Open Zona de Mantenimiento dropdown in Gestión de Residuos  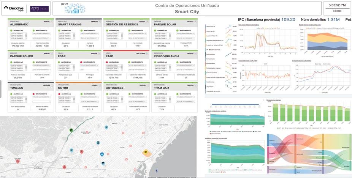[x=137, y=38]
